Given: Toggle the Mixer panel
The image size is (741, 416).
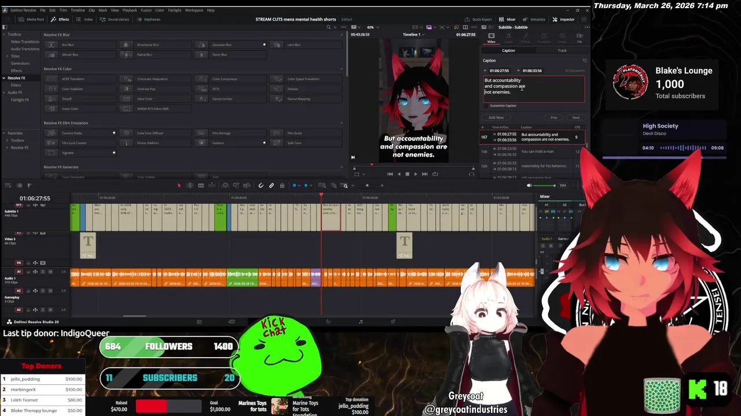Looking at the screenshot, I should click(x=508, y=19).
